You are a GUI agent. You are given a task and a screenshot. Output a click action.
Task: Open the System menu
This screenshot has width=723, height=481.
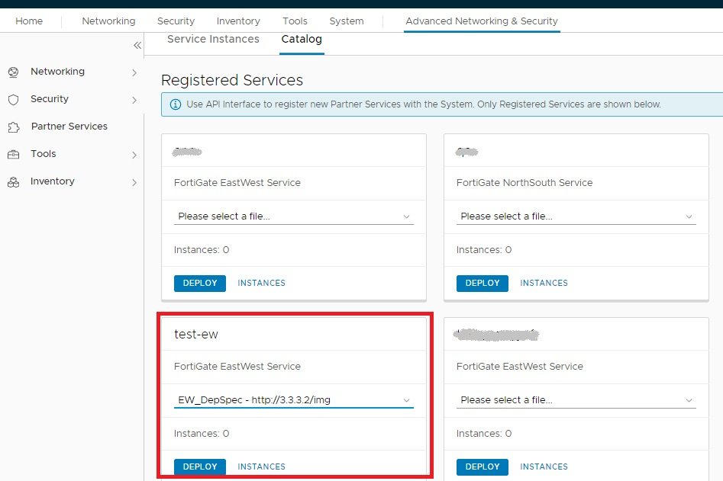(x=347, y=21)
